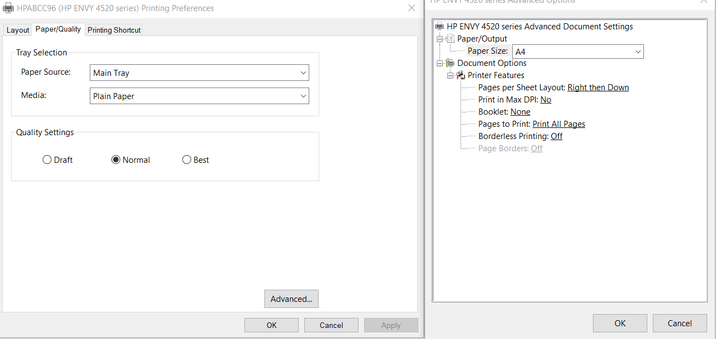Collapse the Printer Features tree node
This screenshot has width=716, height=339.
451,75
